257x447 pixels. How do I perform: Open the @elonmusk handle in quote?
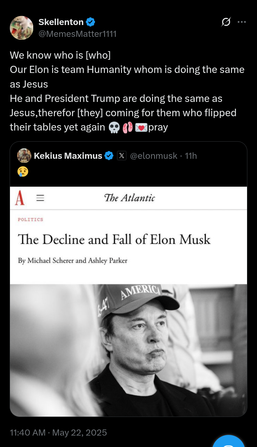pos(153,156)
